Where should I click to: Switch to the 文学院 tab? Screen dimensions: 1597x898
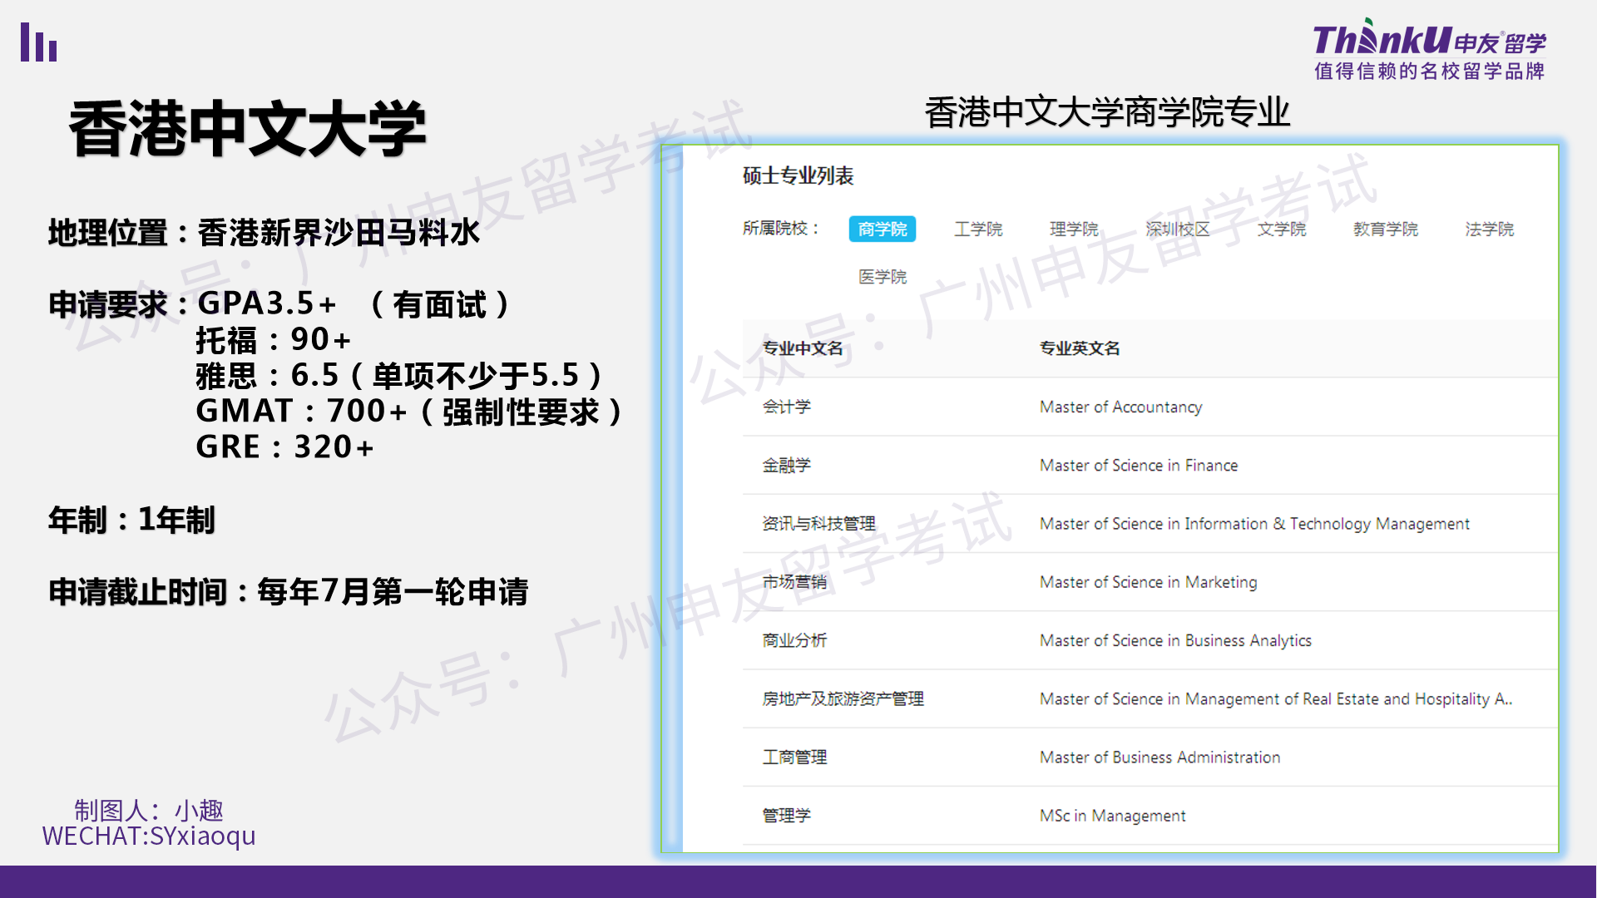pos(1282,229)
